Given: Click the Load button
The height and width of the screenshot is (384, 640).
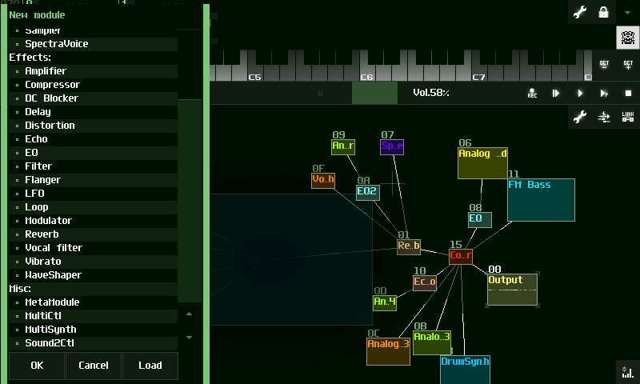Looking at the screenshot, I should click(x=150, y=366).
